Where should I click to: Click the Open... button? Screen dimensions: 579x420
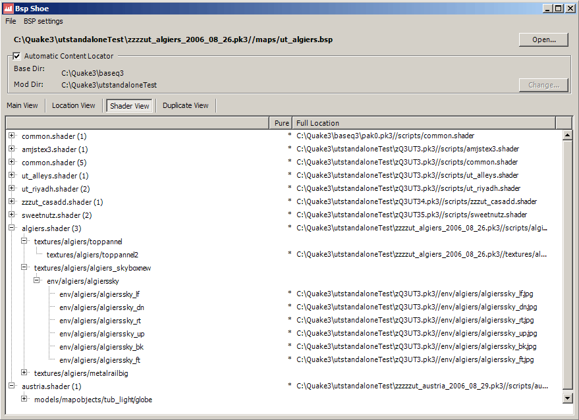point(543,39)
